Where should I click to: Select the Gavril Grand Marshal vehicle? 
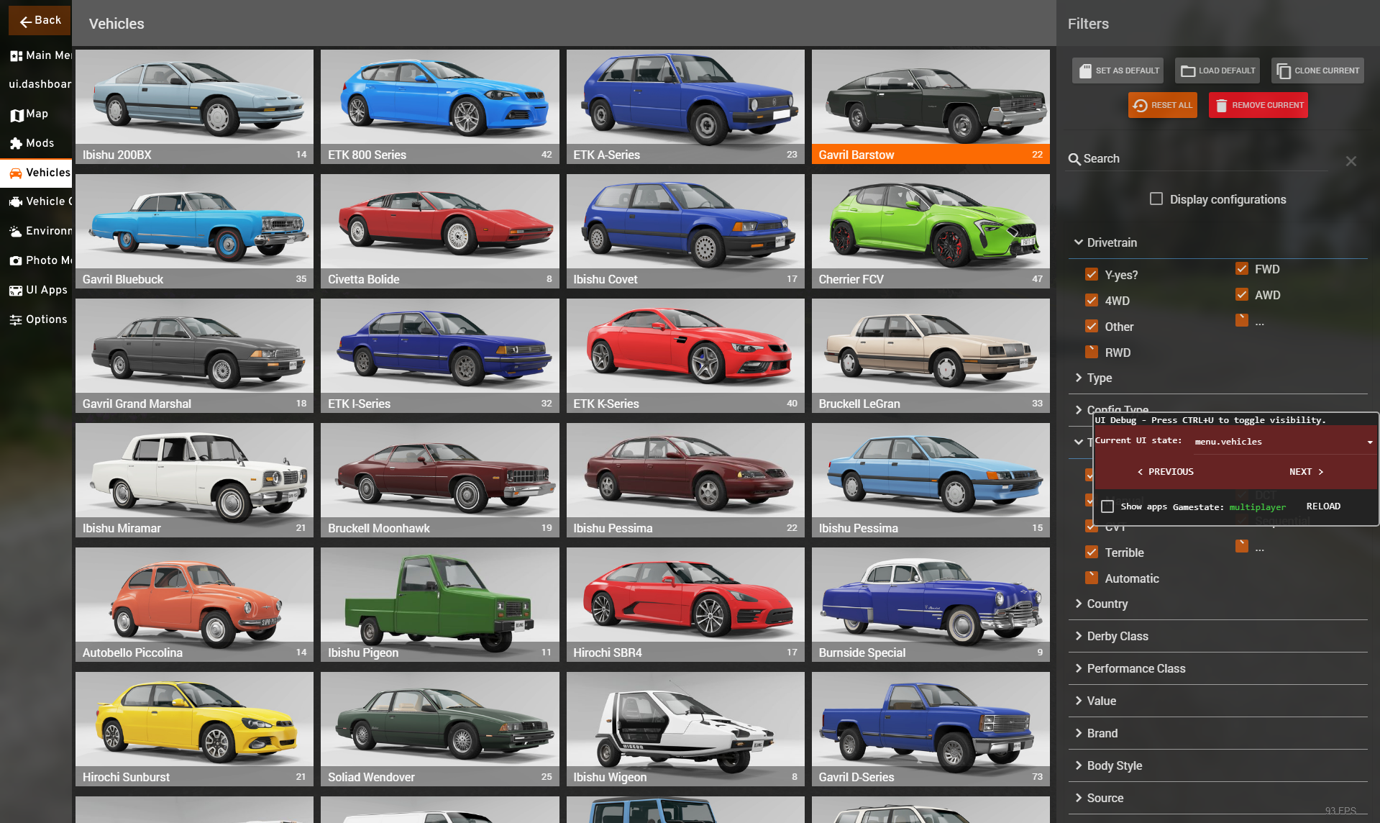[x=194, y=355]
